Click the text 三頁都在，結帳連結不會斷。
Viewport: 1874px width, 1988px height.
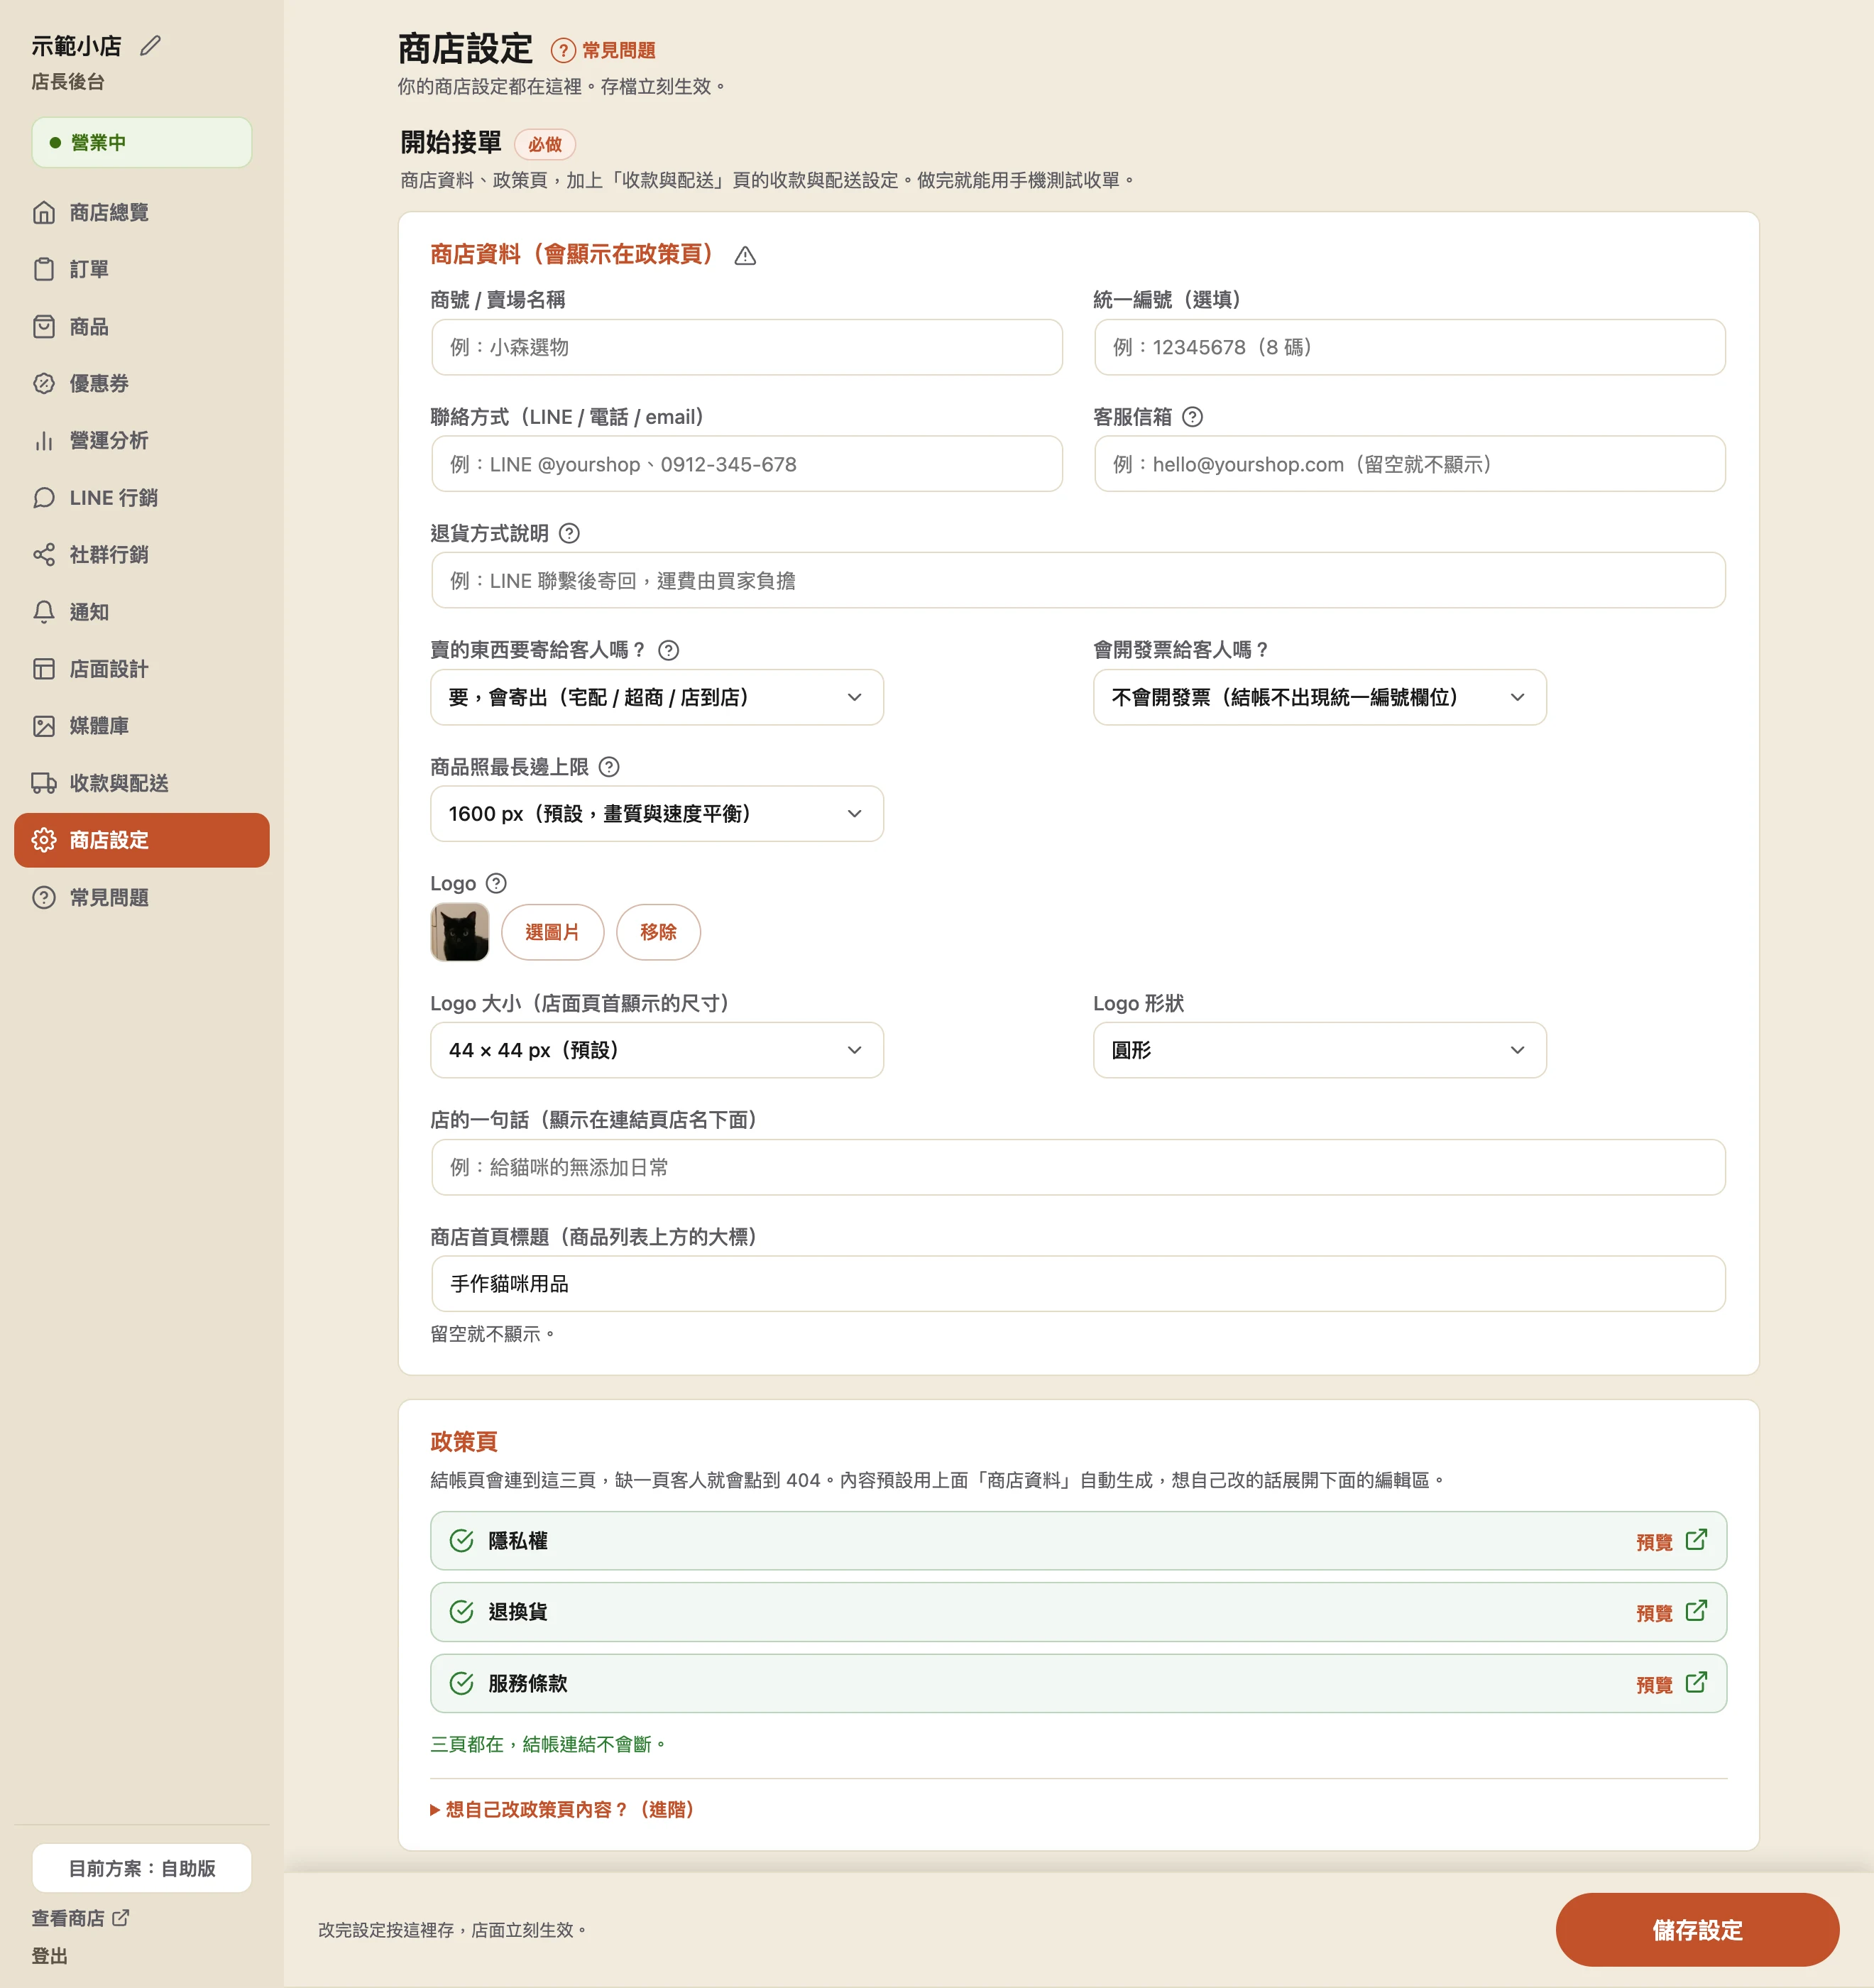coord(549,1744)
